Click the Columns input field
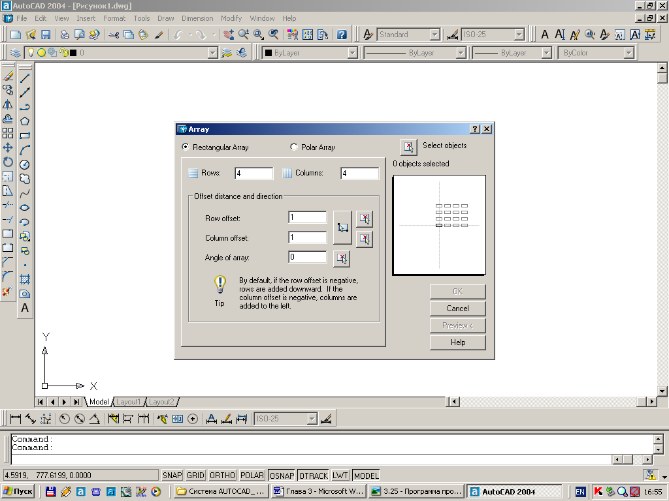Image resolution: width=669 pixels, height=501 pixels. click(x=360, y=174)
